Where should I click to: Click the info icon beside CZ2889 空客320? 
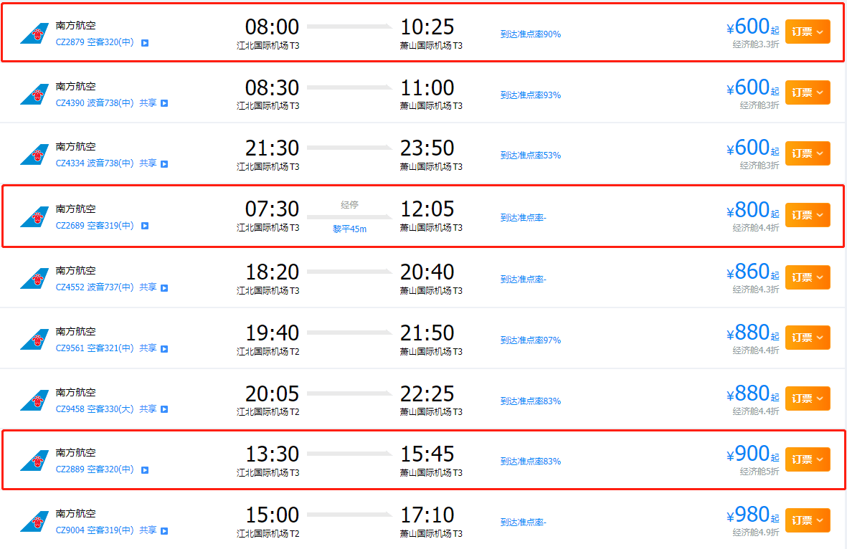145,470
